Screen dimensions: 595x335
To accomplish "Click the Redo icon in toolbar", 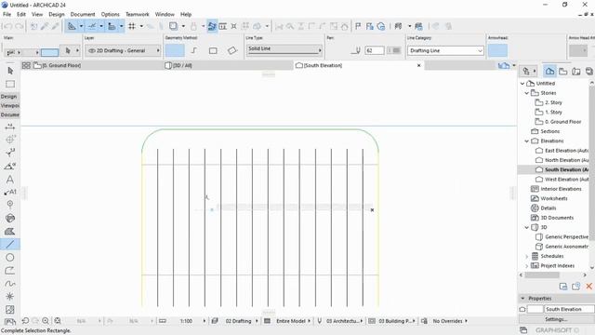I will pyautogui.click(x=19, y=26).
